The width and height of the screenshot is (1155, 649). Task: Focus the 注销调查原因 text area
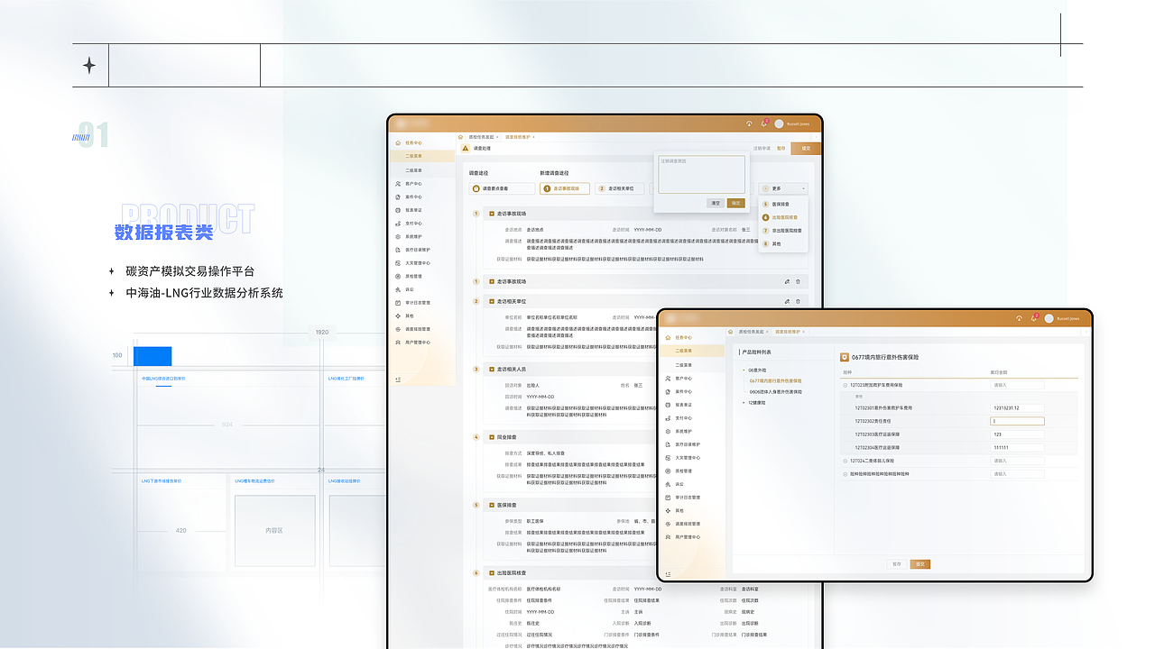701,174
